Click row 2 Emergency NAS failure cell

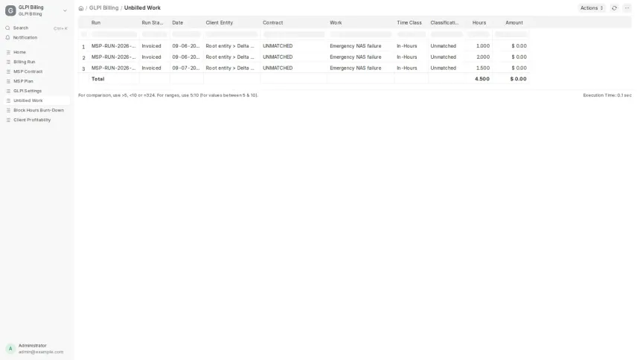click(361, 57)
